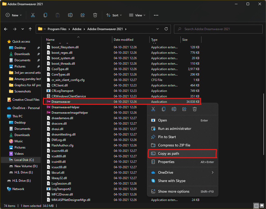The width and height of the screenshot is (266, 209).
Task: Switch to large thumbnails view in status bar
Action: (261, 206)
